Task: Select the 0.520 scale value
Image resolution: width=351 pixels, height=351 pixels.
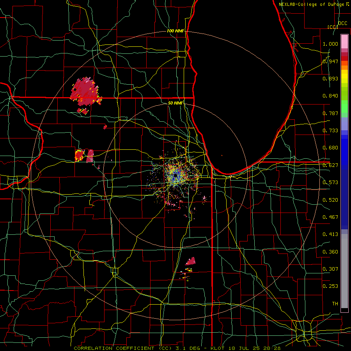Action: tap(330, 200)
